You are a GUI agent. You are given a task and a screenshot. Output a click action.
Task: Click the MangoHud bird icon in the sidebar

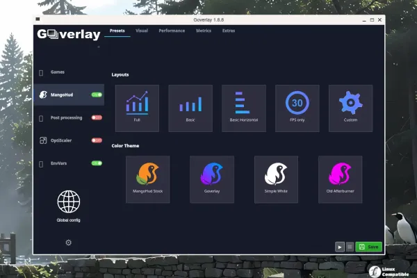point(43,95)
